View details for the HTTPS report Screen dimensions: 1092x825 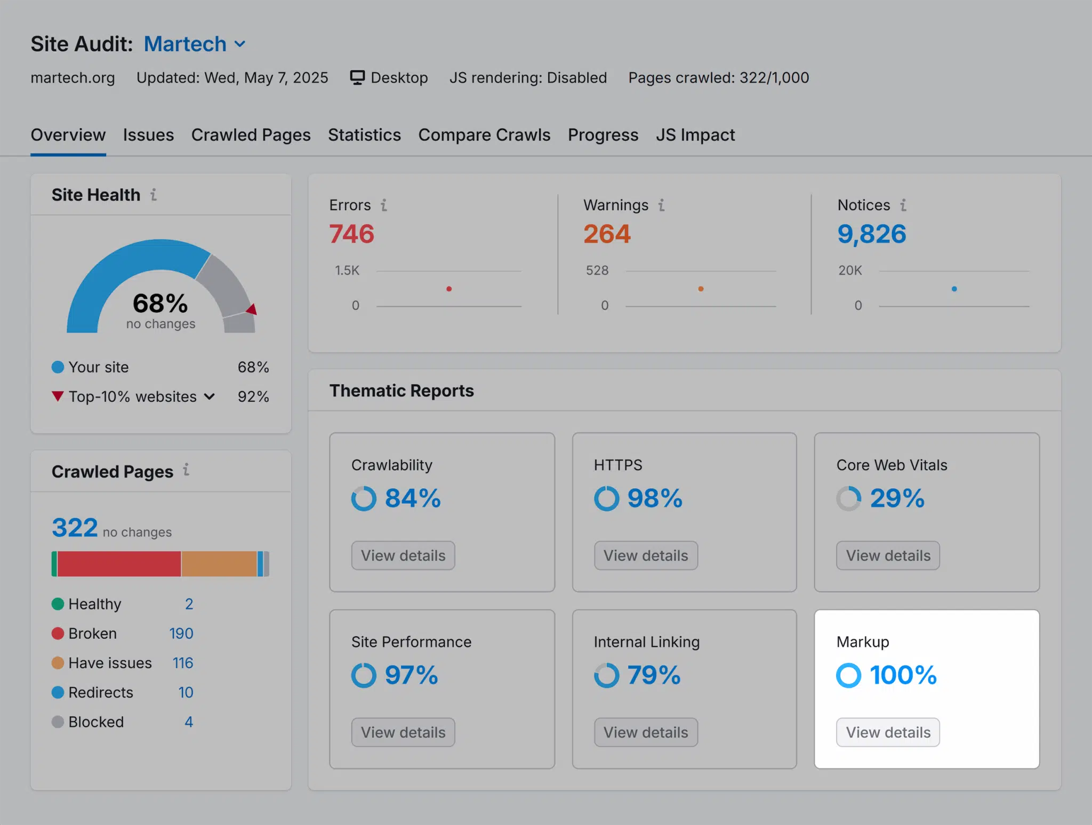646,556
